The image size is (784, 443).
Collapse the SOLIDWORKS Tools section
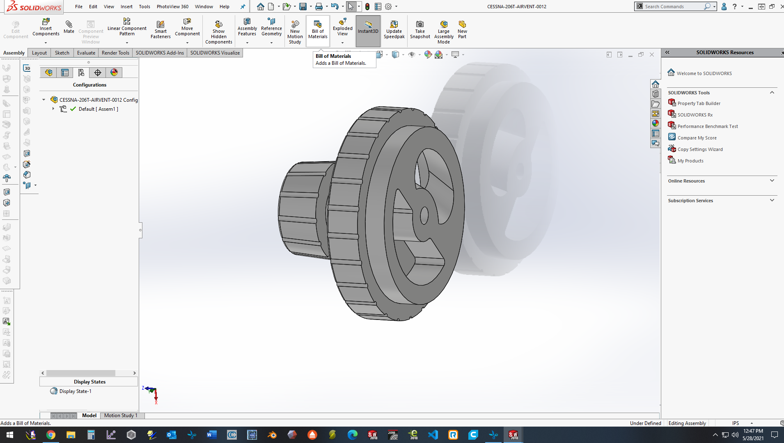772,93
